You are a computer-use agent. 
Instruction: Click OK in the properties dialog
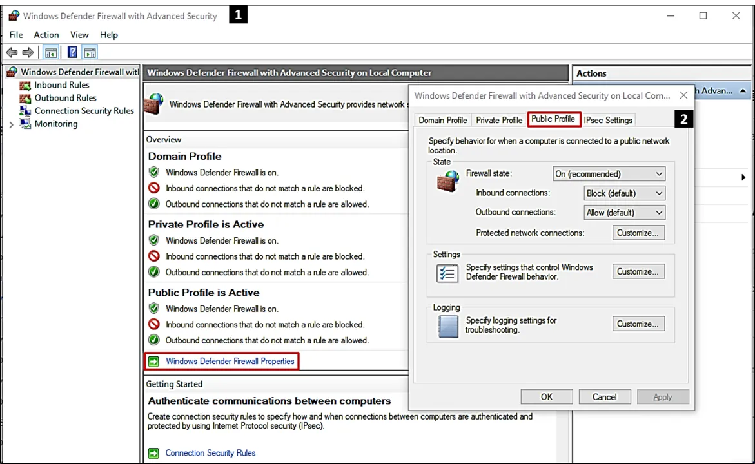click(547, 396)
